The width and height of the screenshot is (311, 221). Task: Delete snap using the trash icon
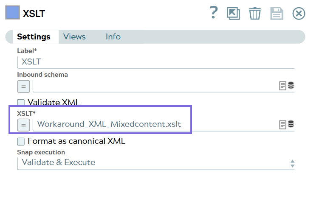pyautogui.click(x=255, y=14)
